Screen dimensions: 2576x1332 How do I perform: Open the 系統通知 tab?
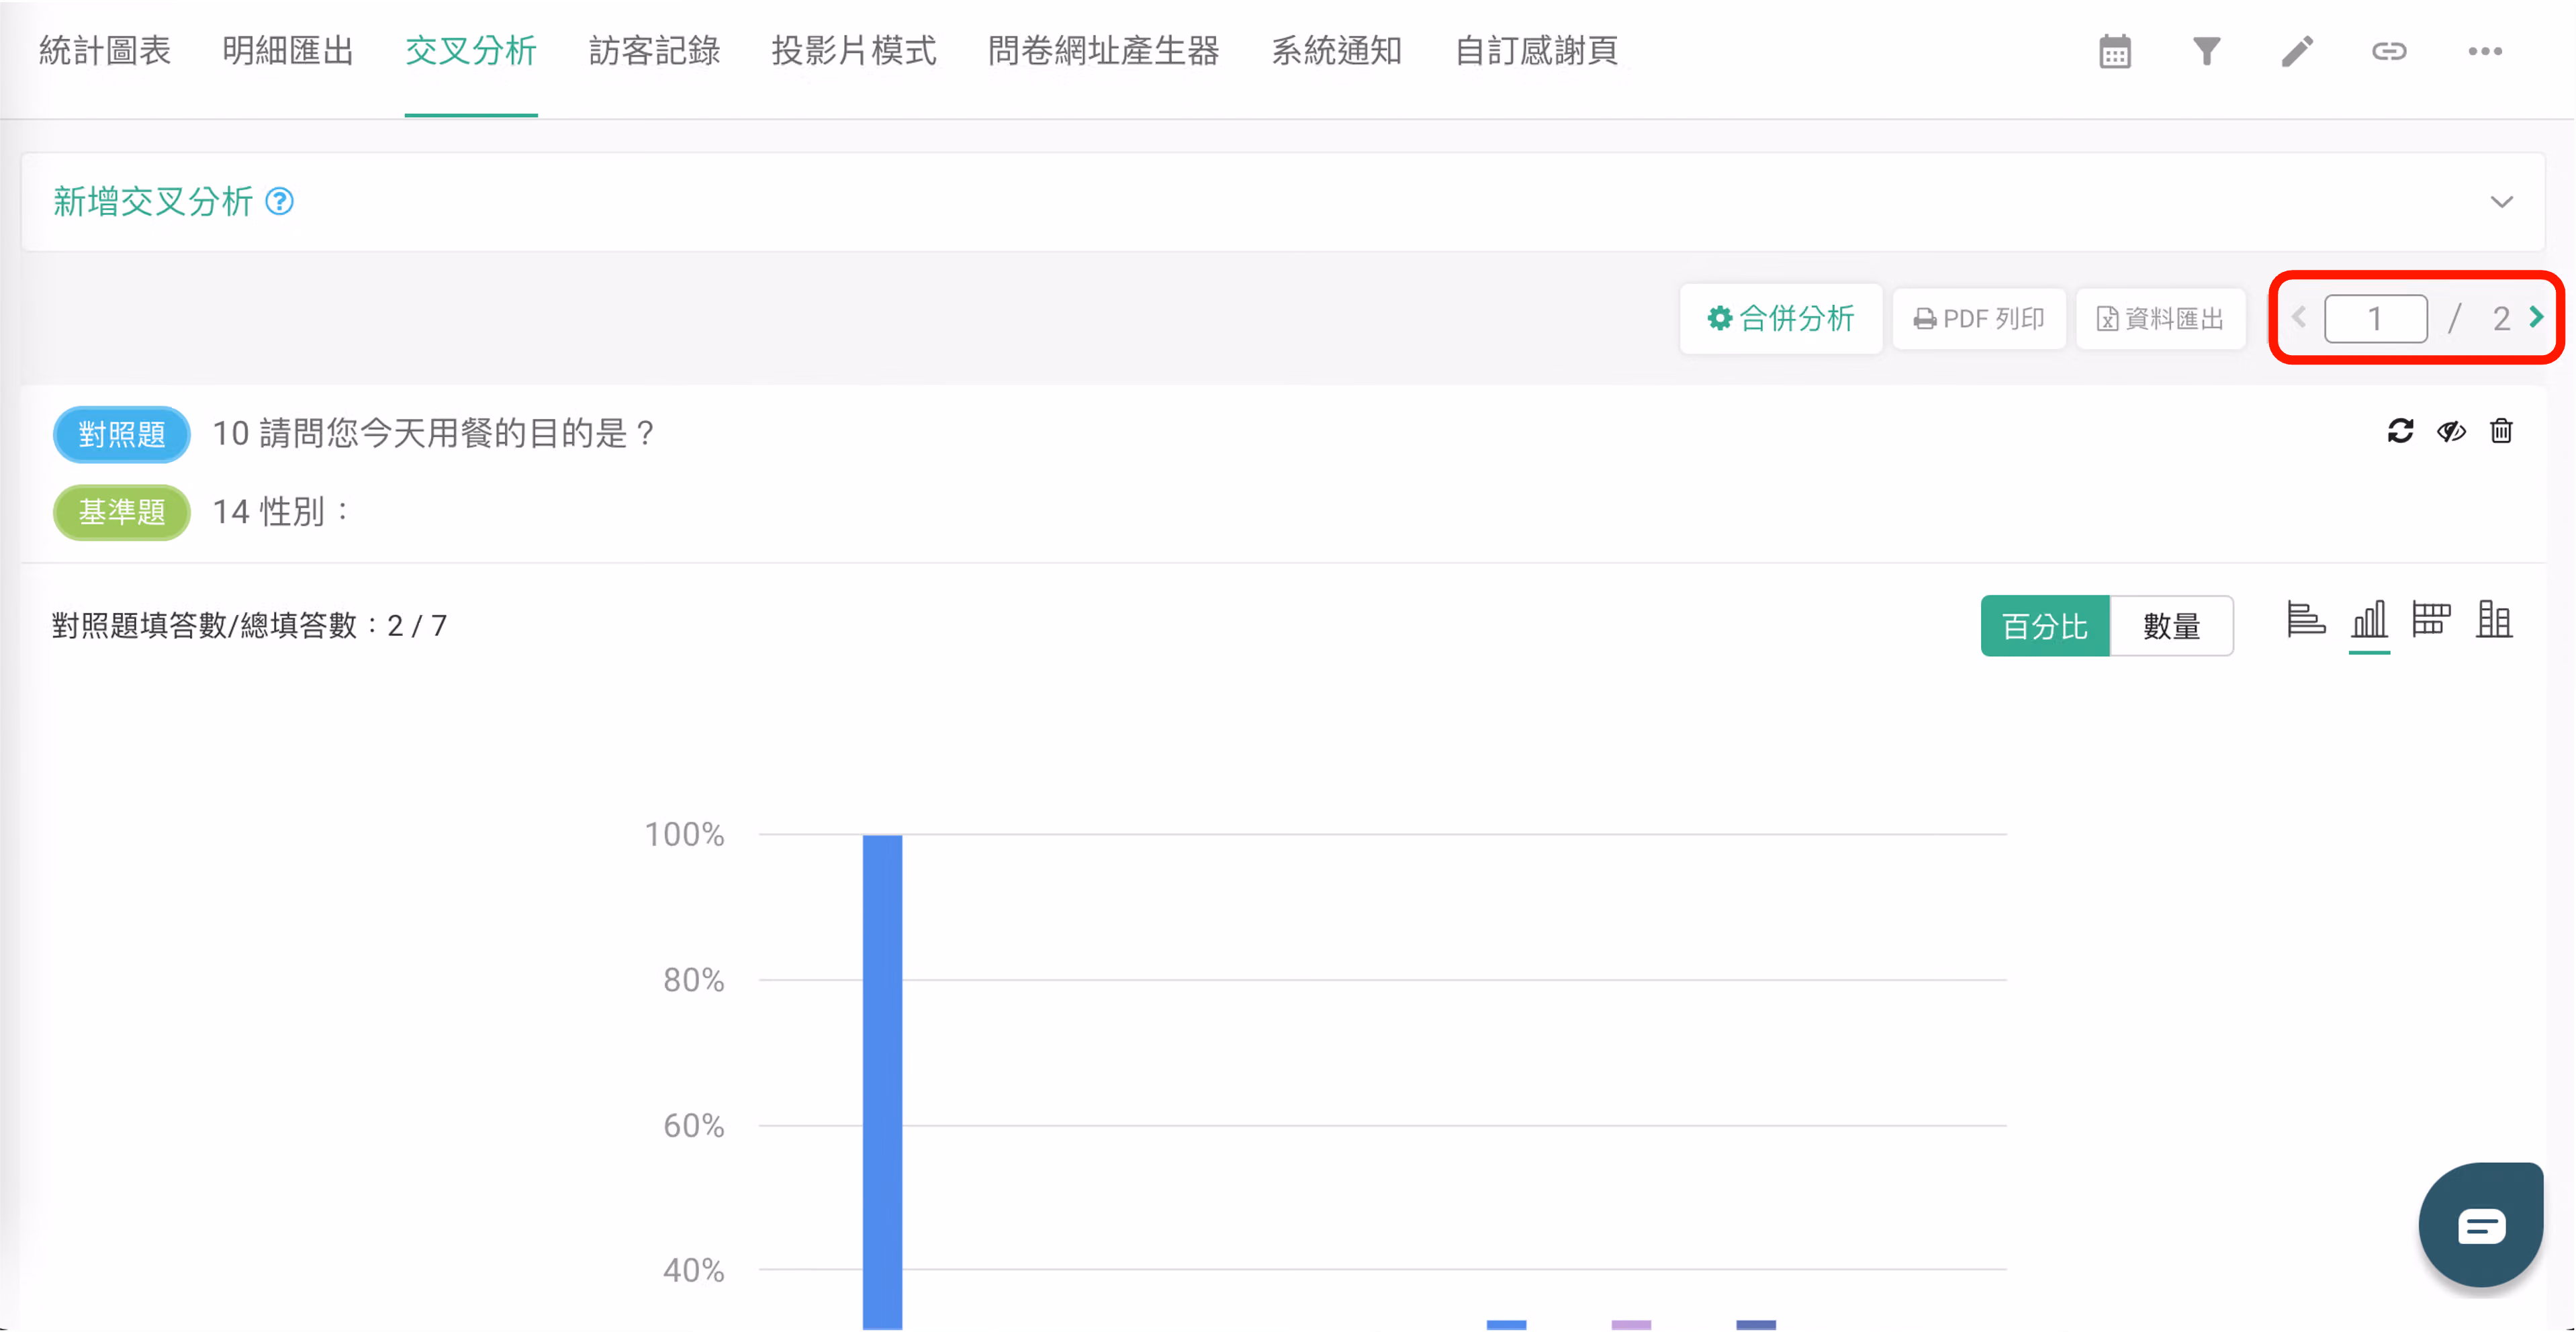1337,51
